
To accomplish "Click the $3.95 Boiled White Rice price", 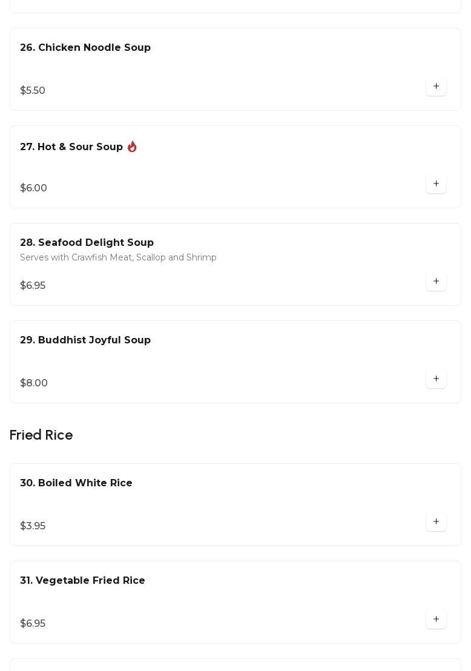I will tap(33, 526).
